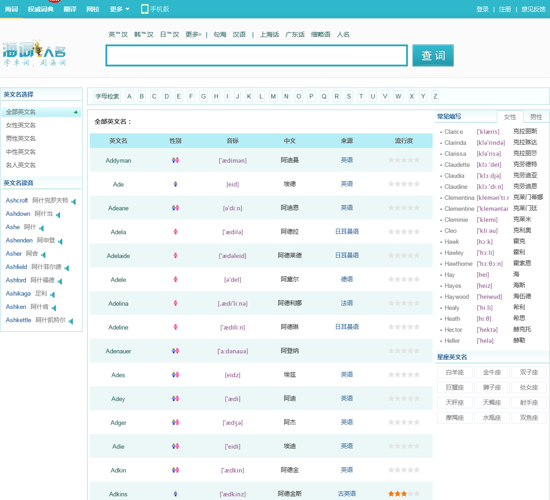Play pronunciation audio for Ashdown
550x500 pixels.
click(58, 215)
